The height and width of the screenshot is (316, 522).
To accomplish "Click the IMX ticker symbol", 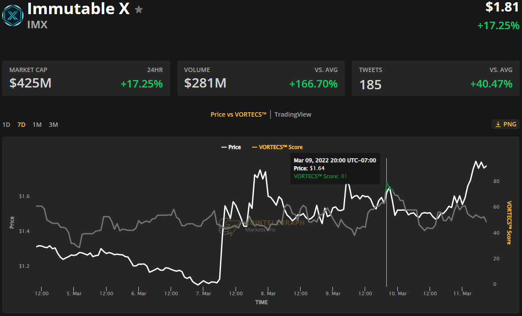I will (38, 24).
